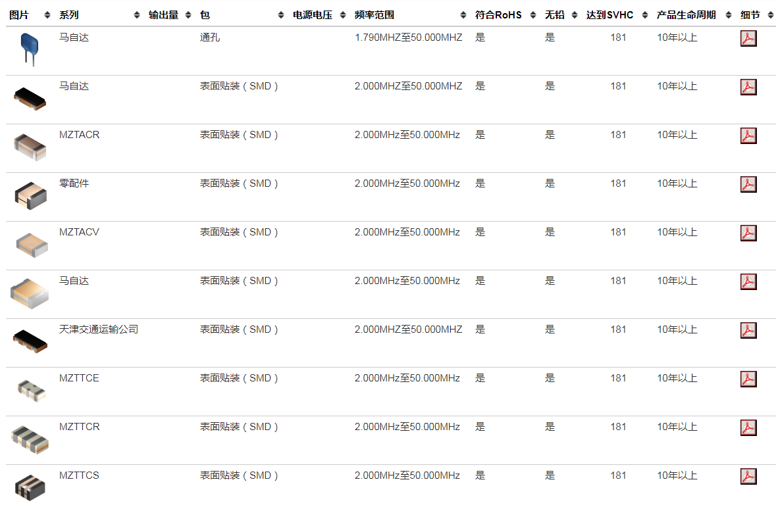Select the thumbnail in the 零配件 row
The height and width of the screenshot is (511, 776).
(31, 196)
